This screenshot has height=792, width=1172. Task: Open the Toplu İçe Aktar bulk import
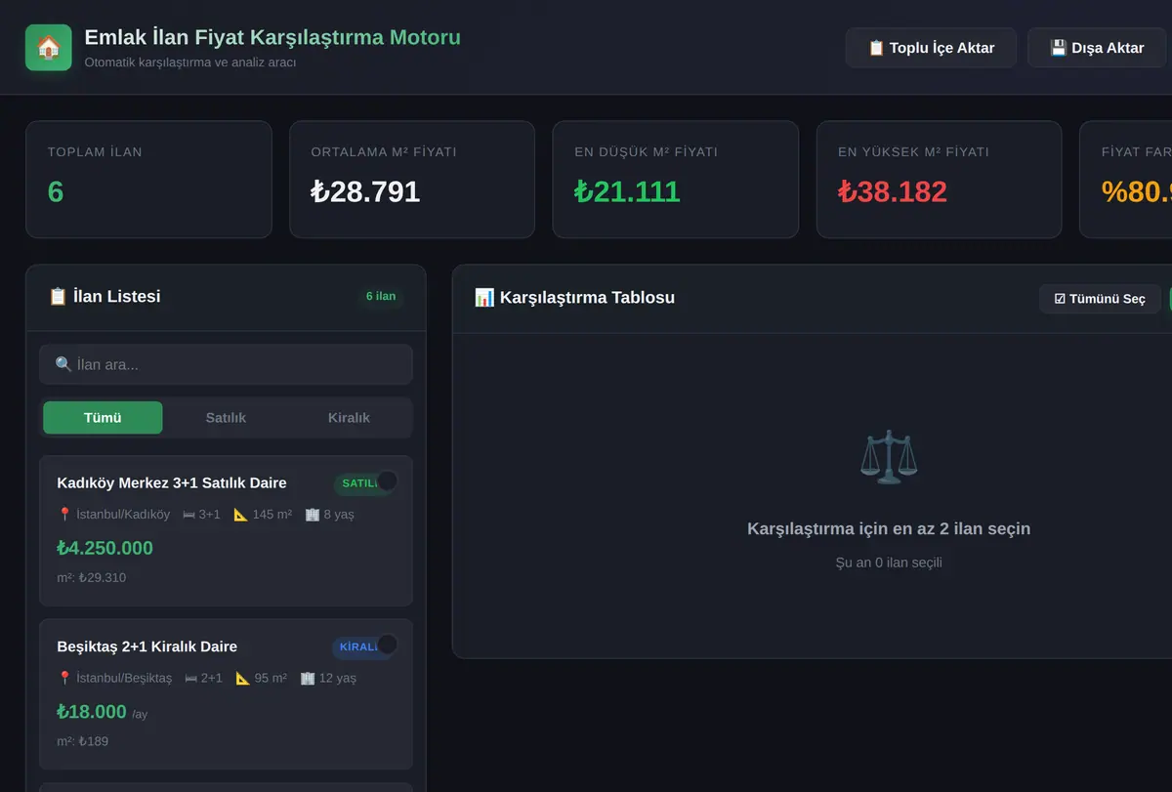point(931,48)
